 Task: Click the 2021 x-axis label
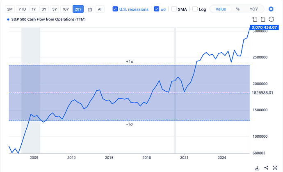click(x=184, y=158)
